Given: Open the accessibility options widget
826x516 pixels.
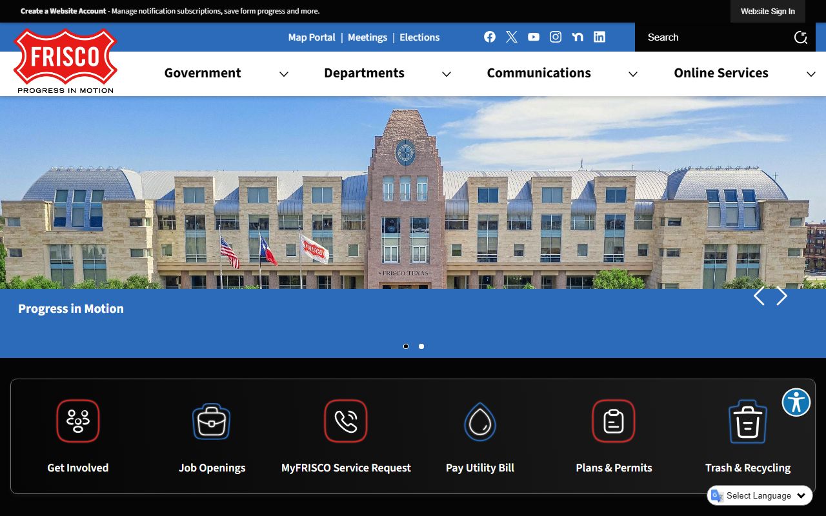Looking at the screenshot, I should click(x=796, y=402).
